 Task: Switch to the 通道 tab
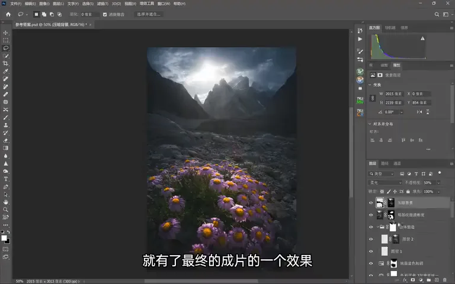(397, 163)
